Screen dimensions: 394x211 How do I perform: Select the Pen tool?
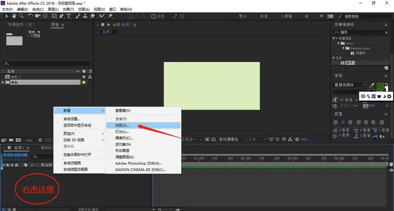[x=61, y=16]
